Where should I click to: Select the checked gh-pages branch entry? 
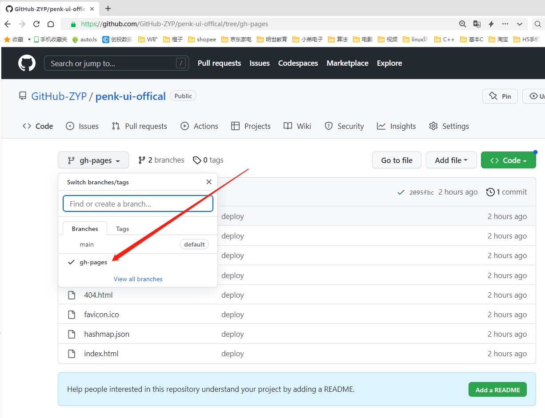(x=138, y=262)
